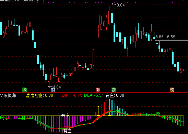Image resolution: width=188 pixels, height=134 pixels.
Task: Select the 4.84 low price label
Action: (57, 87)
